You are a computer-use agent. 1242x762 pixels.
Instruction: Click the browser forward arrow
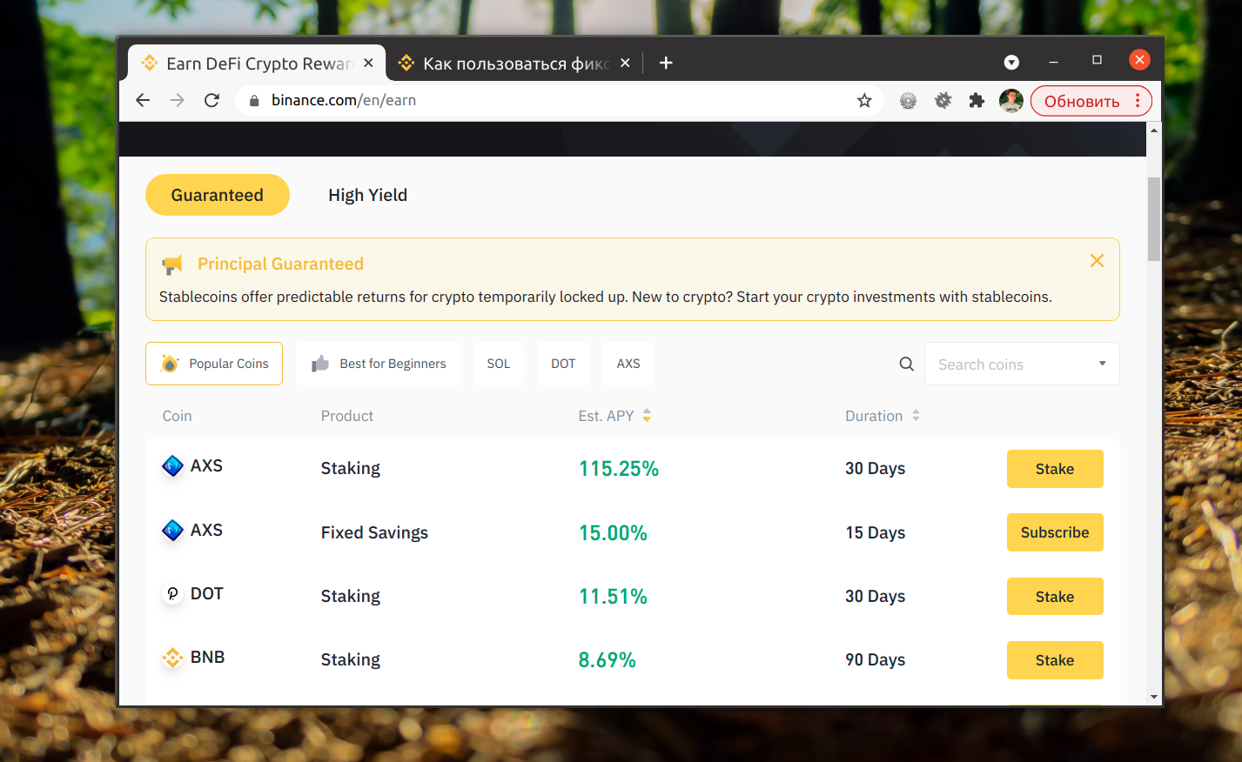coord(177,100)
